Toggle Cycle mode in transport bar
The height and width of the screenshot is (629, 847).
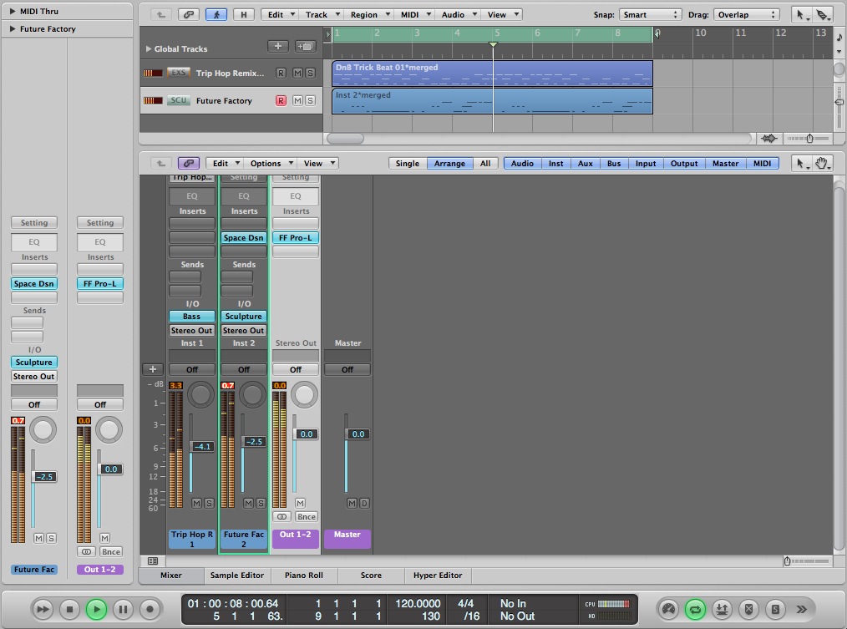pyautogui.click(x=694, y=609)
